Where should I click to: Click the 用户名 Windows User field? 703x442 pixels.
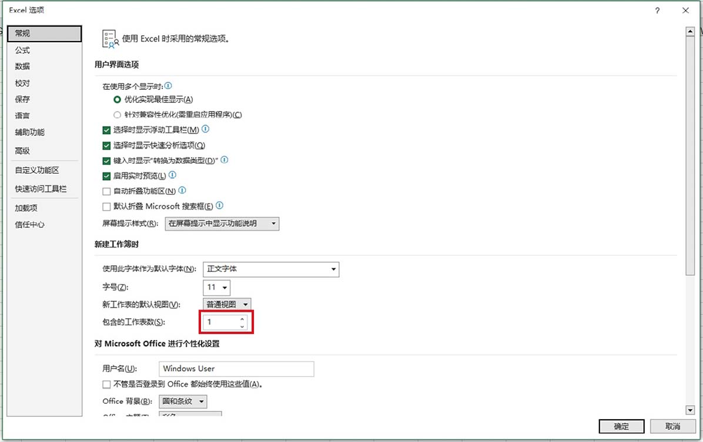(x=236, y=369)
